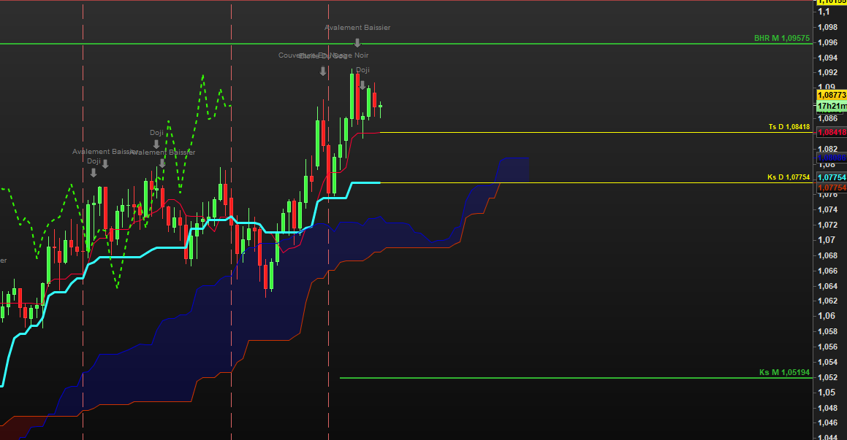Image resolution: width=847 pixels, height=440 pixels.
Task: Select the Ks D 1,07754 level label
Action: tap(789, 177)
